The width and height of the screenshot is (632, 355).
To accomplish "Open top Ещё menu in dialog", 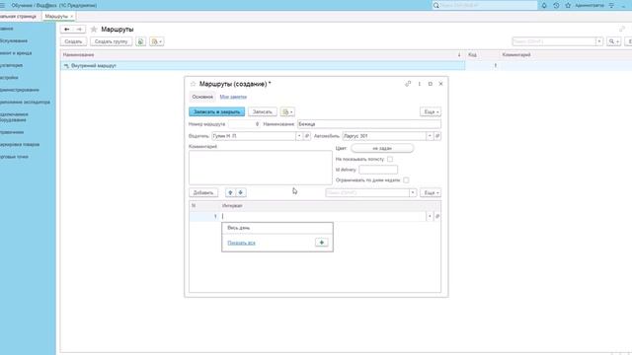I will [x=431, y=111].
